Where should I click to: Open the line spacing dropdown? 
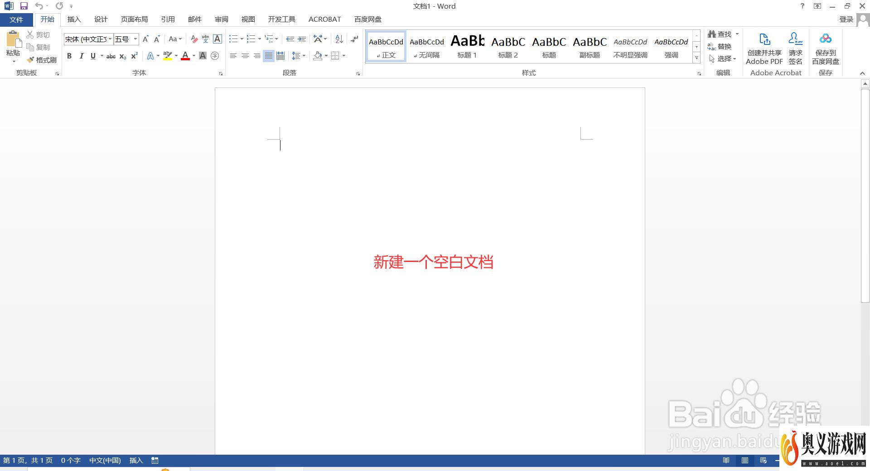(x=299, y=56)
